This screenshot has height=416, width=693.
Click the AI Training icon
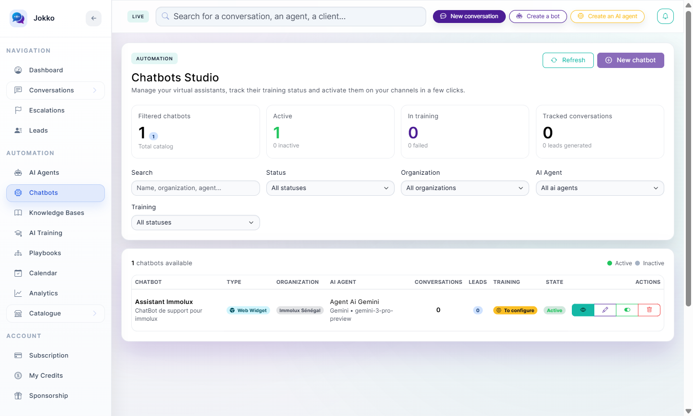[x=18, y=233]
